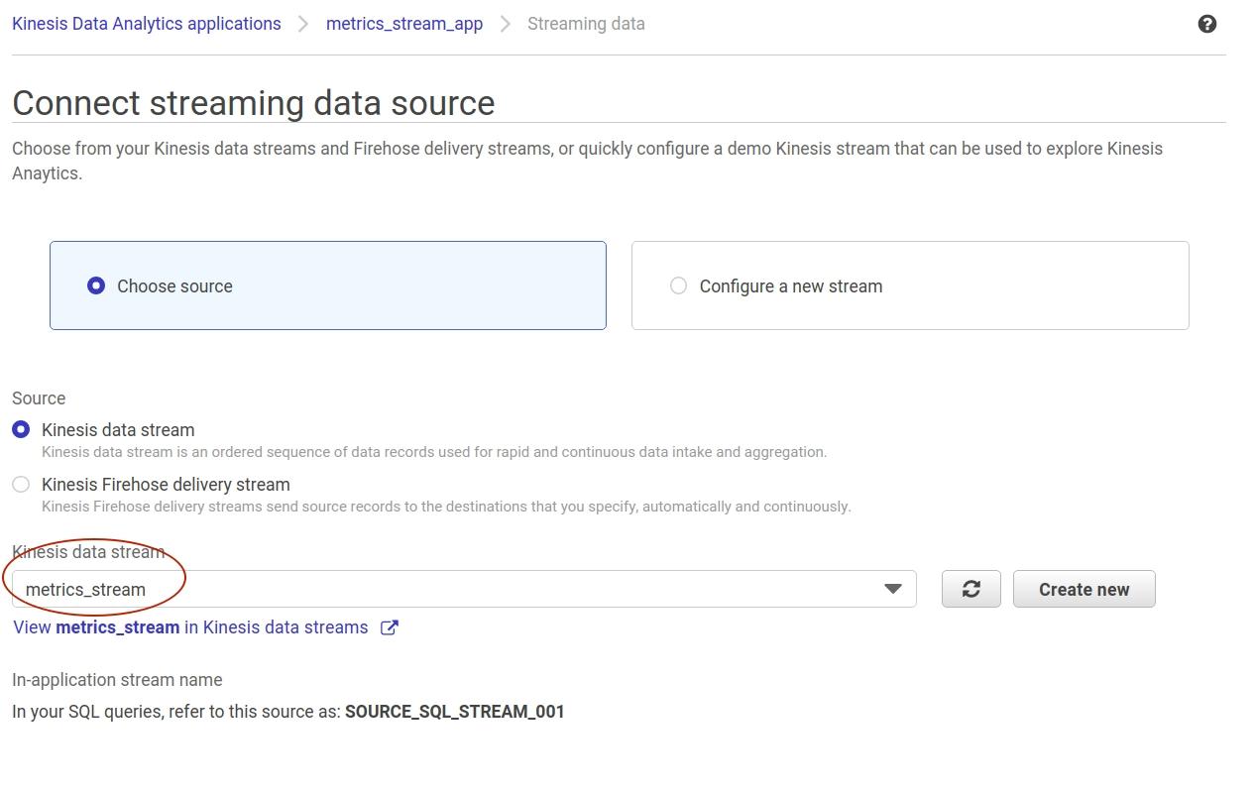The width and height of the screenshot is (1255, 794).
Task: Select Kinesis Firehose delivery stream instead
Action: pyautogui.click(x=21, y=484)
